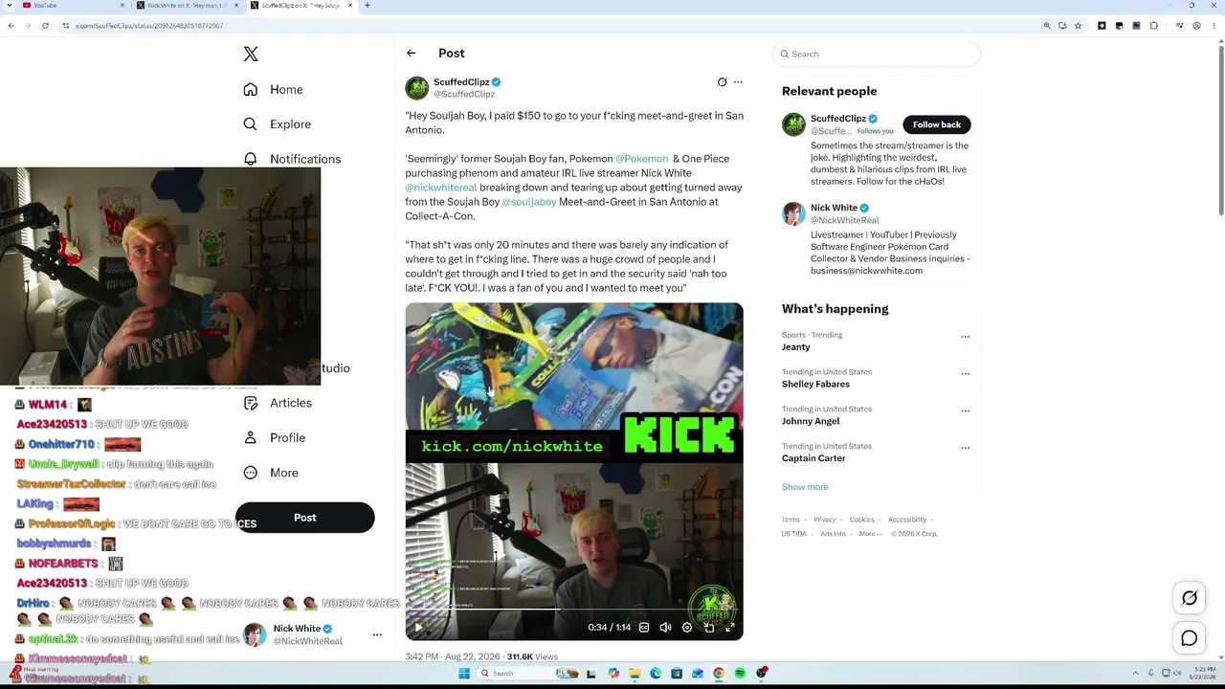1225x689 pixels.
Task: Open more options for Shelley Fabares trend
Action: (965, 374)
